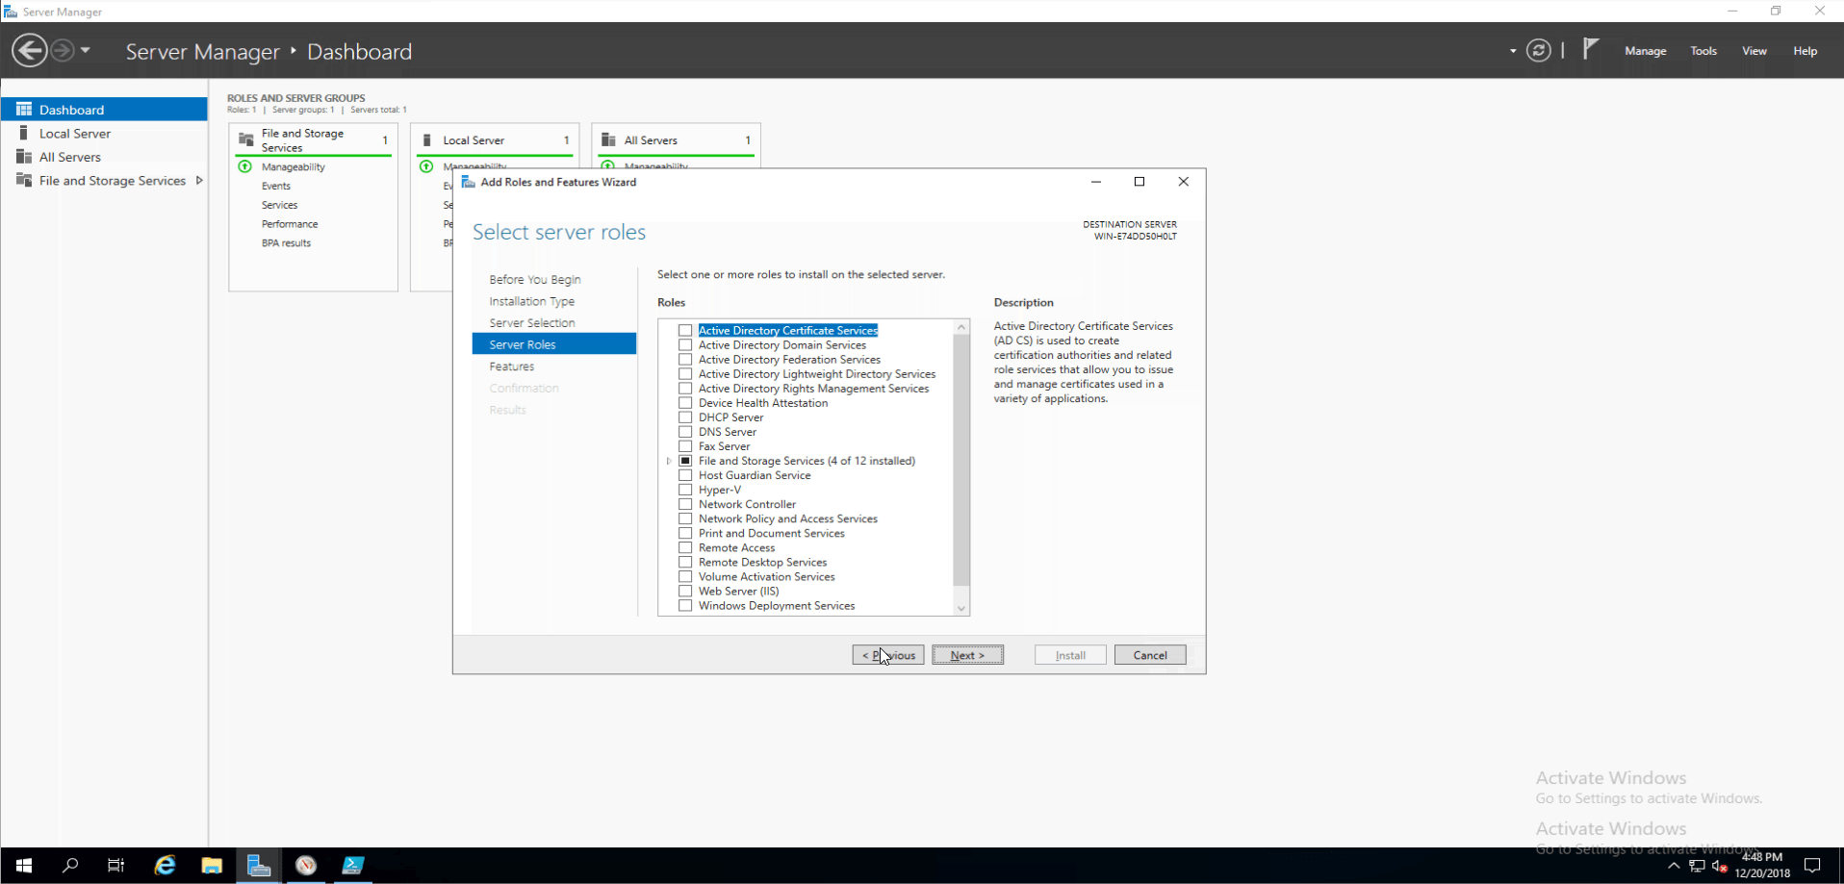
Task: Check Active Directory Federation Services role
Action: click(685, 360)
